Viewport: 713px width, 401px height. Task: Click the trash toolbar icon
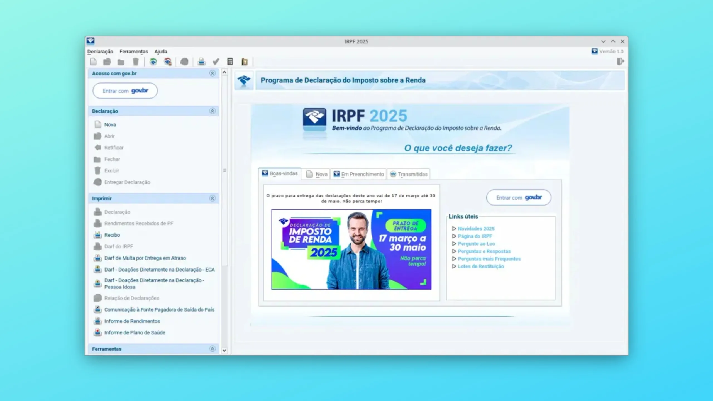point(135,62)
